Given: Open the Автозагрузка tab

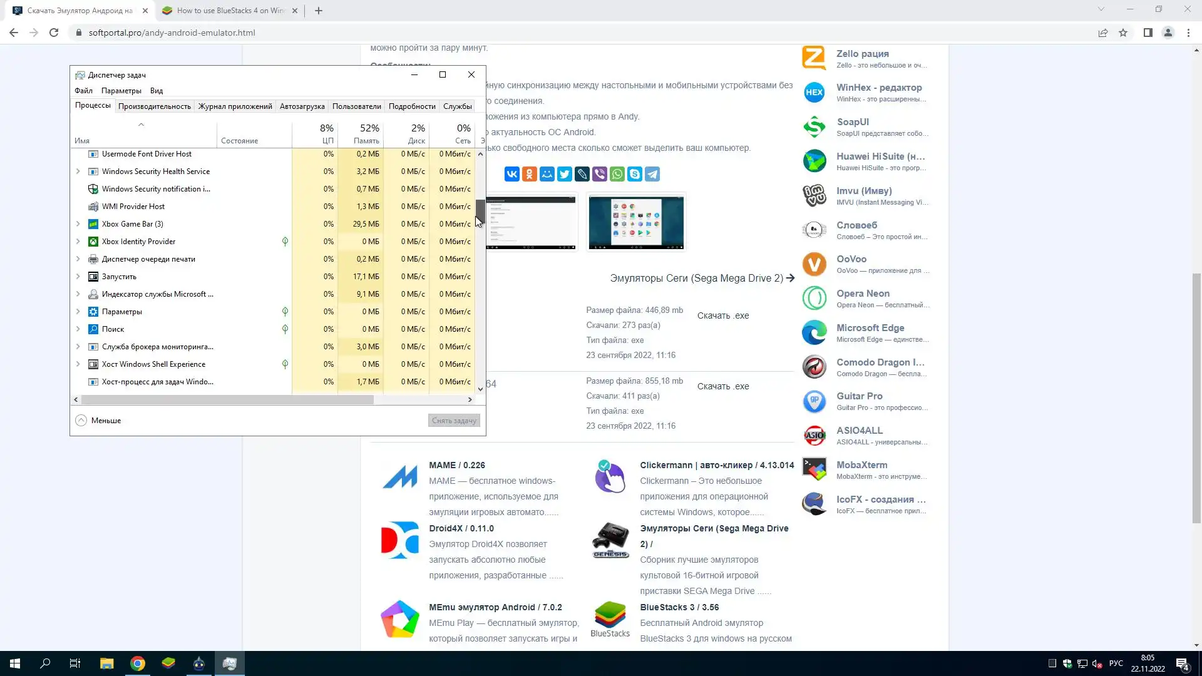Looking at the screenshot, I should [302, 106].
